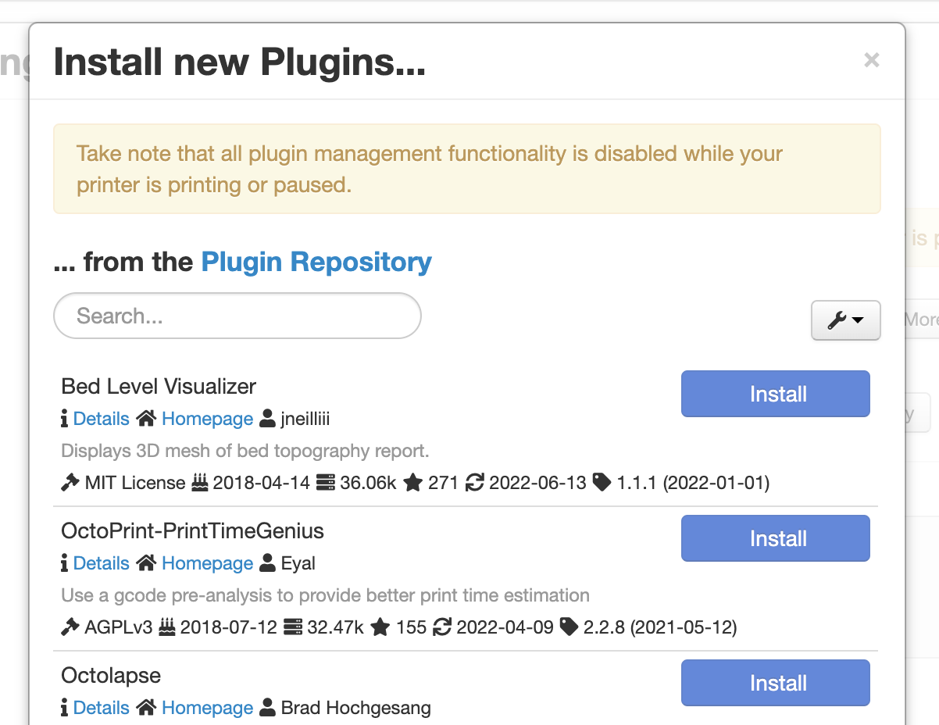Install the OctoPrint-PrintTimeGenius plugin
Image resolution: width=939 pixels, height=725 pixels.
[x=774, y=538]
